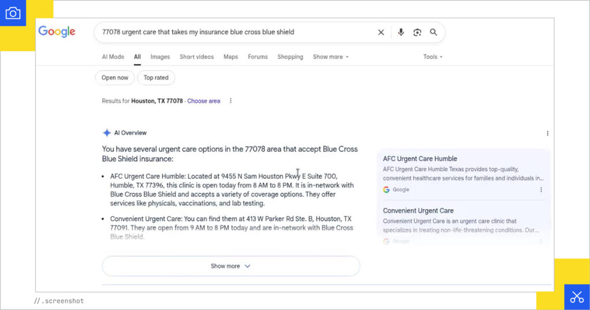Click the magnifying glass search icon
This screenshot has height=310, width=590.
(433, 32)
